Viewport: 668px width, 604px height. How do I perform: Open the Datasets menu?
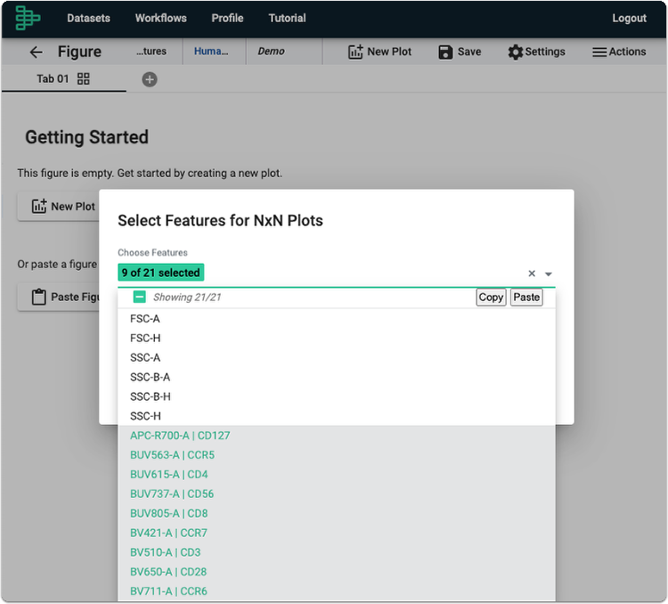88,19
